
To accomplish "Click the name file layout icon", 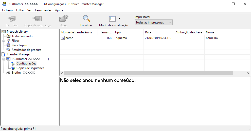I will click(63, 38).
